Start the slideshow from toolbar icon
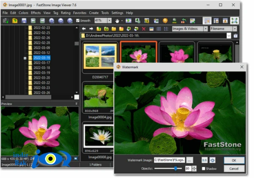 (x=129, y=21)
